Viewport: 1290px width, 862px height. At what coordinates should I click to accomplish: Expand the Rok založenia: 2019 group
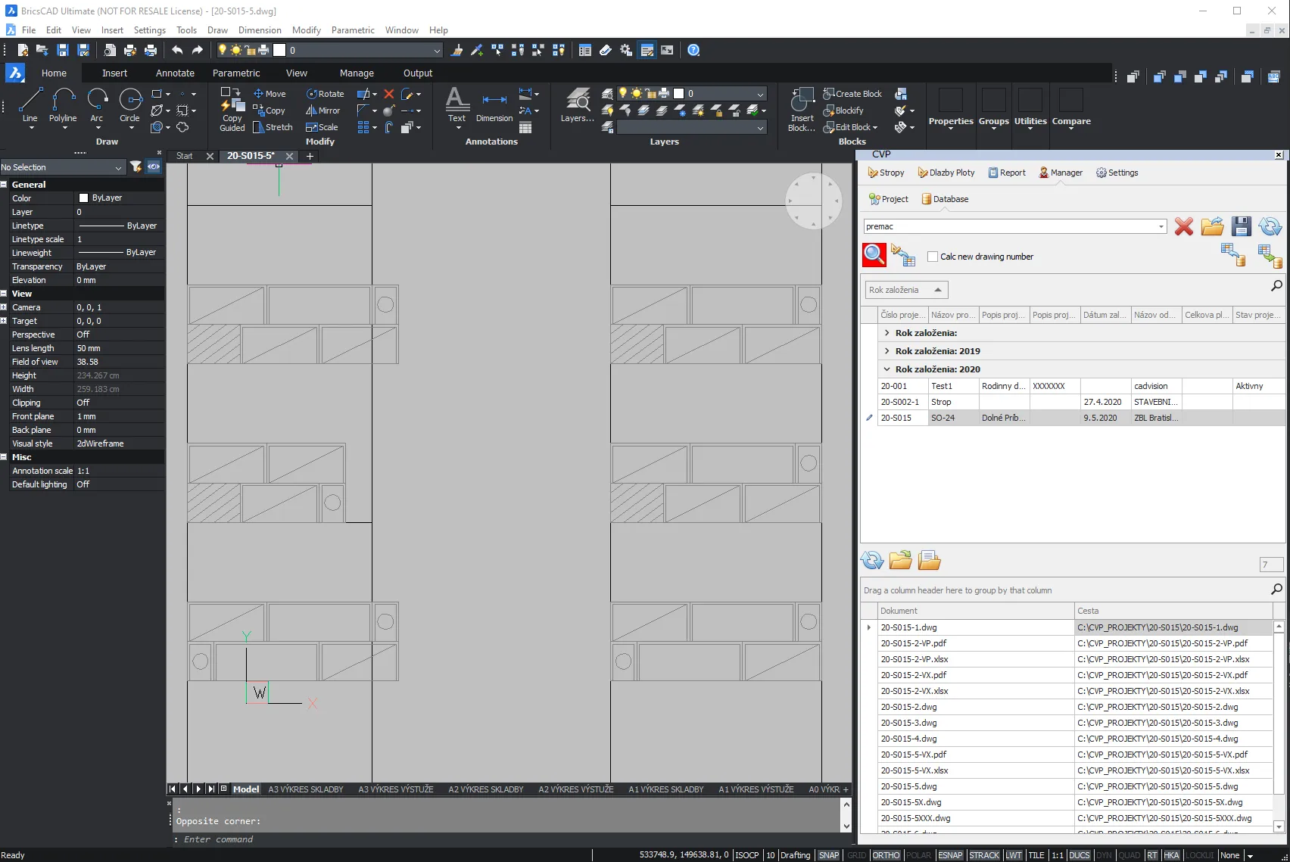[886, 351]
